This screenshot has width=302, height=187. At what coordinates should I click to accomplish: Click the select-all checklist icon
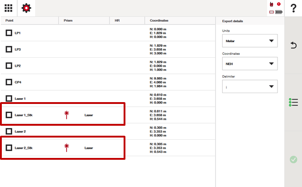[x=293, y=103]
